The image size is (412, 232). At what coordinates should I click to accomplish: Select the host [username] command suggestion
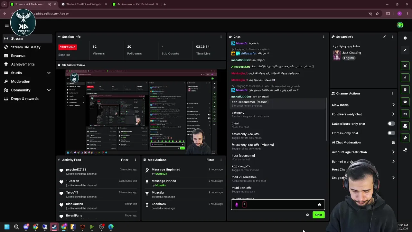(x=278, y=157)
